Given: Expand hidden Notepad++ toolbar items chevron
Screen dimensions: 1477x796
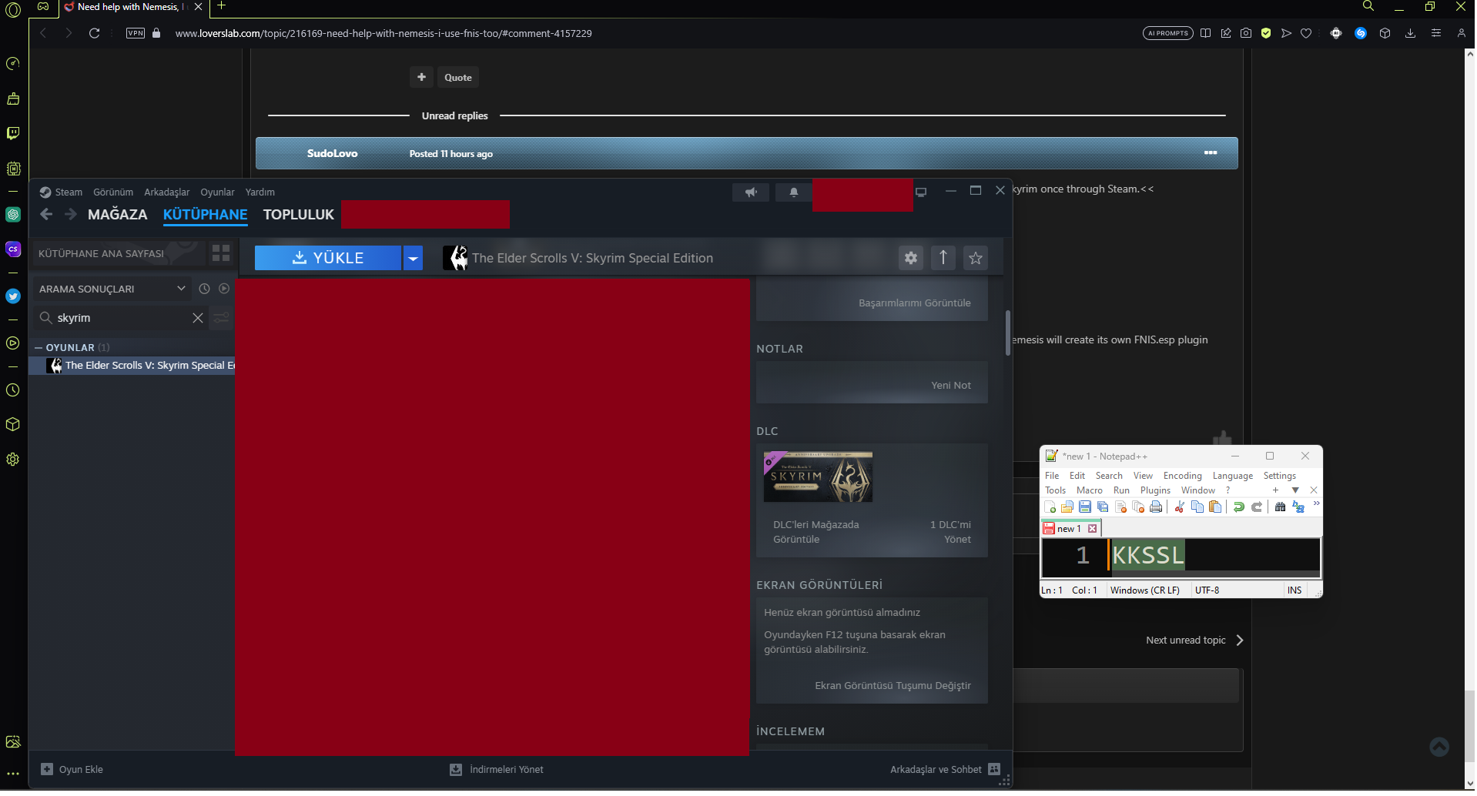Looking at the screenshot, I should (1316, 504).
